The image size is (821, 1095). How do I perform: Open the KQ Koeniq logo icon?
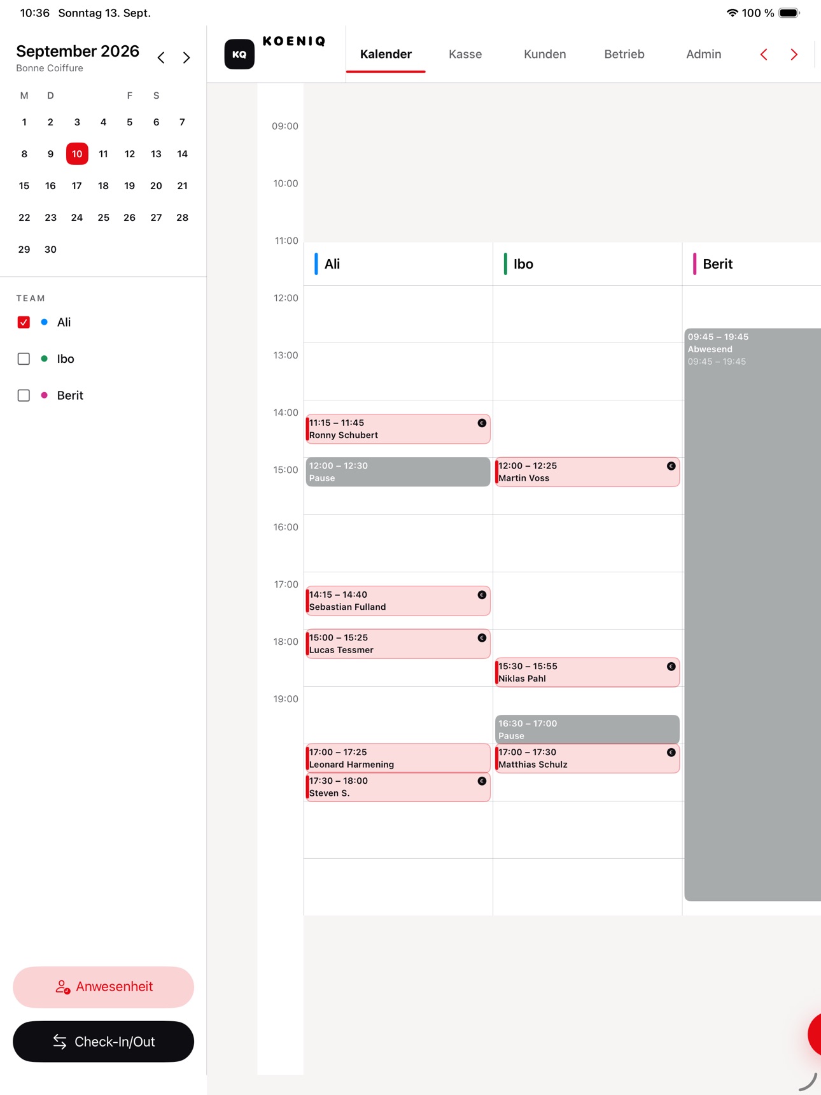click(239, 54)
